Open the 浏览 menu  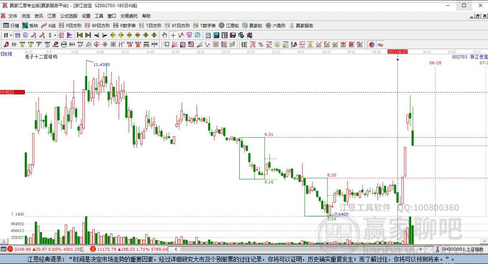click(26, 16)
